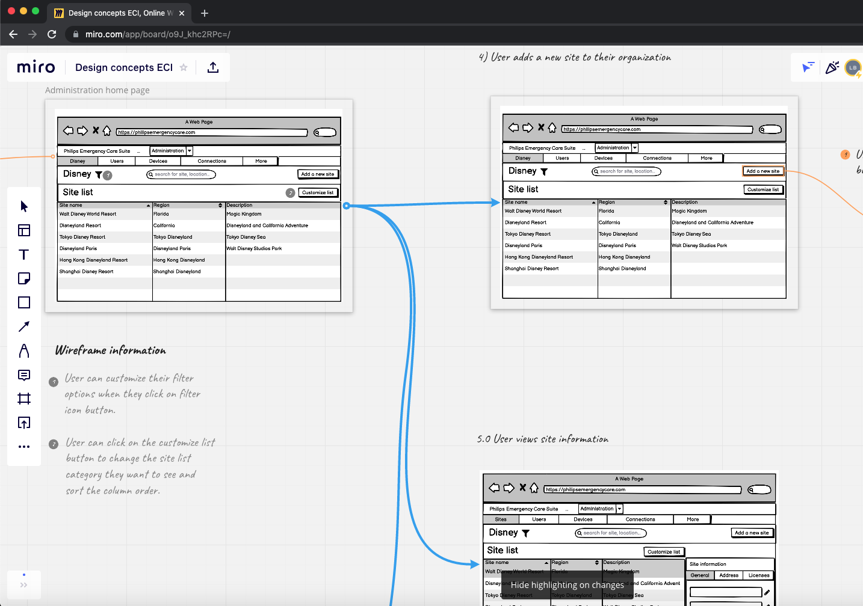Select the Design concepts ECI browser tab

pyautogui.click(x=119, y=13)
